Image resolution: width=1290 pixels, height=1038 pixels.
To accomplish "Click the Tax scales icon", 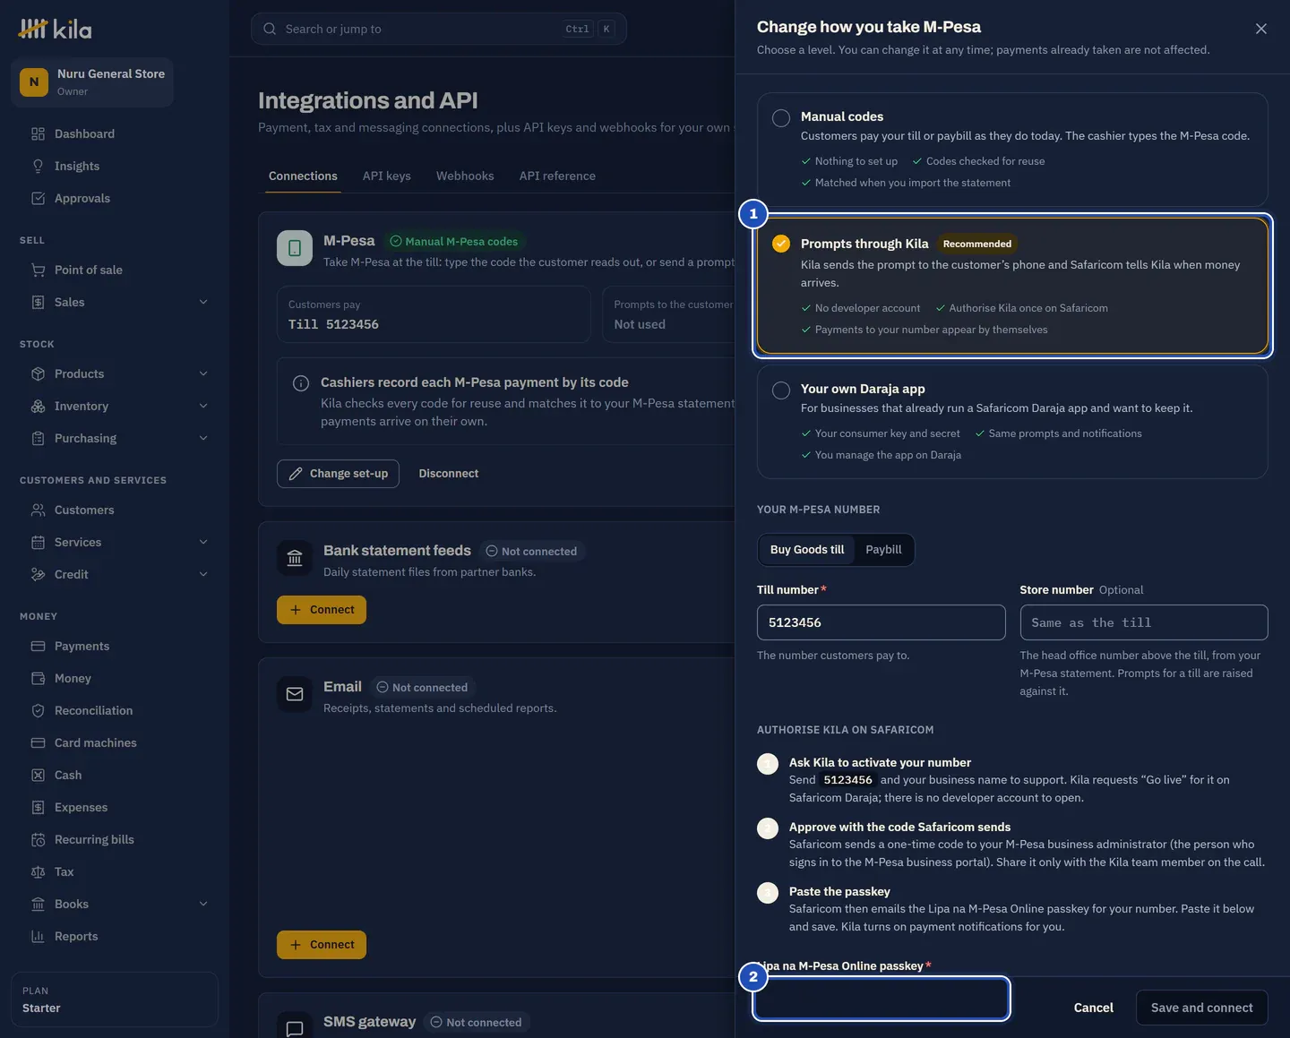I will [38, 871].
